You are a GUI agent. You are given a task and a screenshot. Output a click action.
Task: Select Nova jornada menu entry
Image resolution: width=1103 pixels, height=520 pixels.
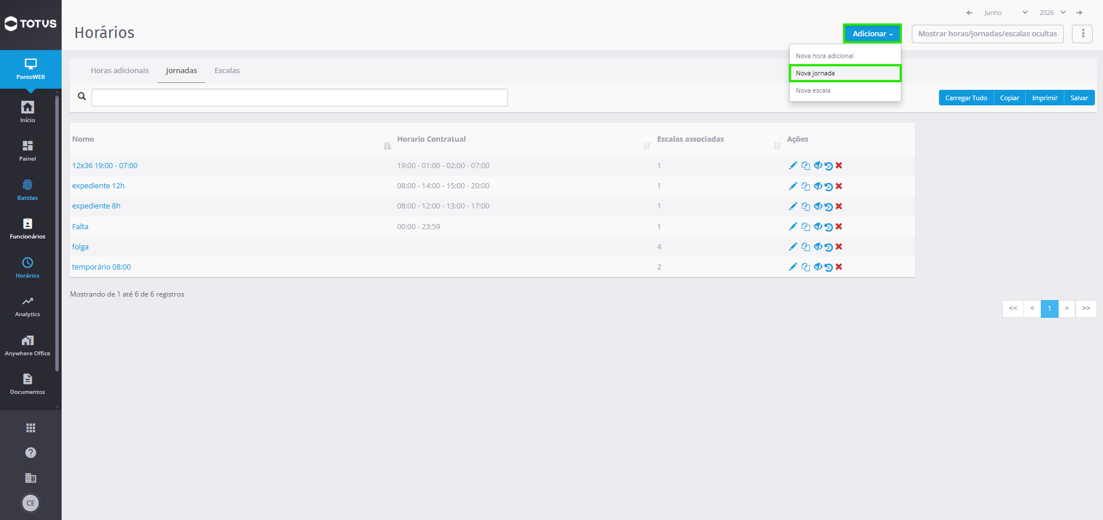coord(845,73)
